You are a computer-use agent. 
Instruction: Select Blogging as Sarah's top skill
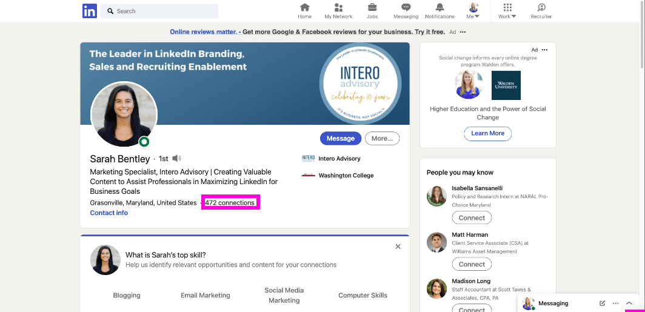click(127, 295)
